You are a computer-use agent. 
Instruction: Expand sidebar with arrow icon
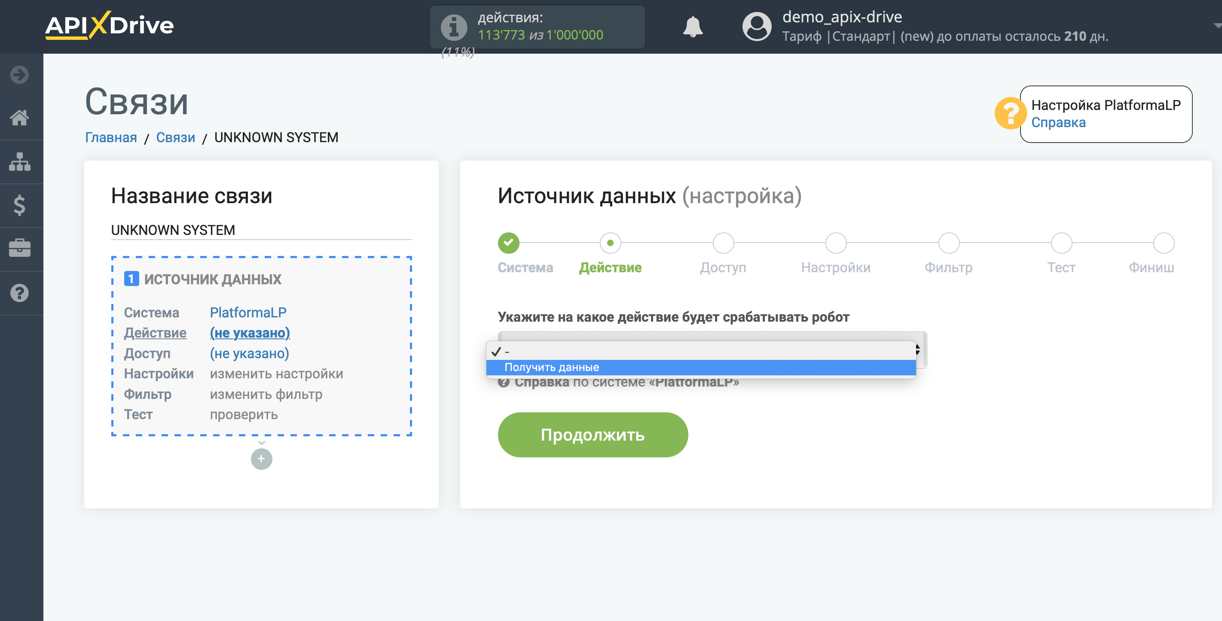pyautogui.click(x=19, y=74)
